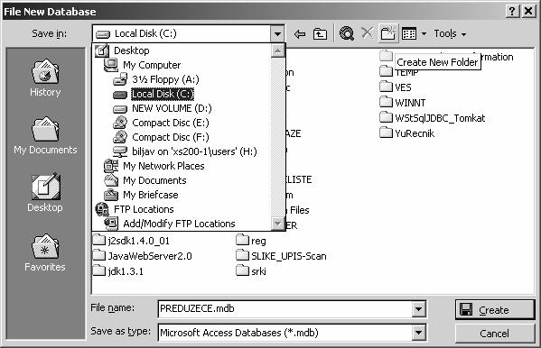Open the Views dropdown arrow
Viewport: 541px width, 348px height.
click(x=424, y=33)
